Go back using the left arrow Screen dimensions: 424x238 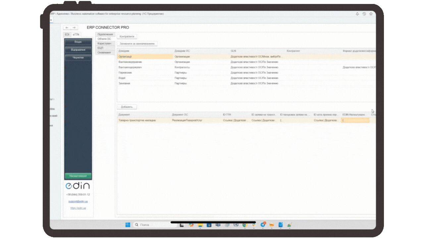tap(67, 27)
